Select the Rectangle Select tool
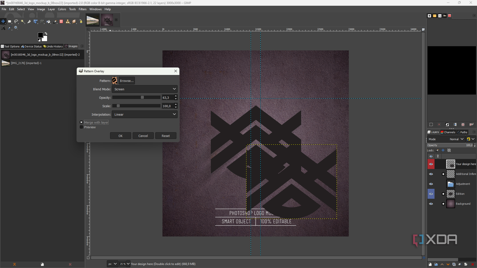This screenshot has width=477, height=268. pyautogui.click(x=10, y=22)
